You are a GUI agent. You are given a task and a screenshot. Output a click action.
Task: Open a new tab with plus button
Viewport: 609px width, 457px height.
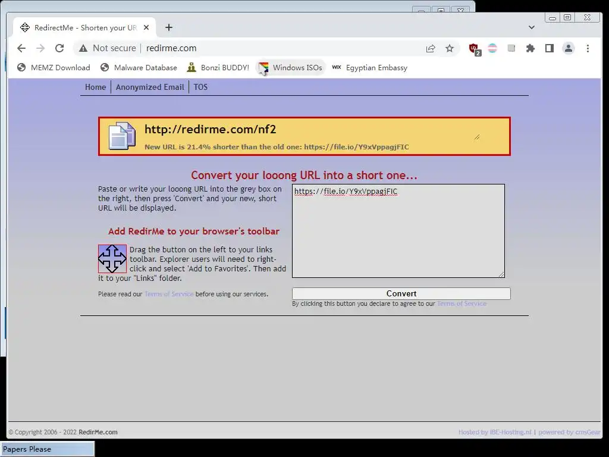pos(168,27)
